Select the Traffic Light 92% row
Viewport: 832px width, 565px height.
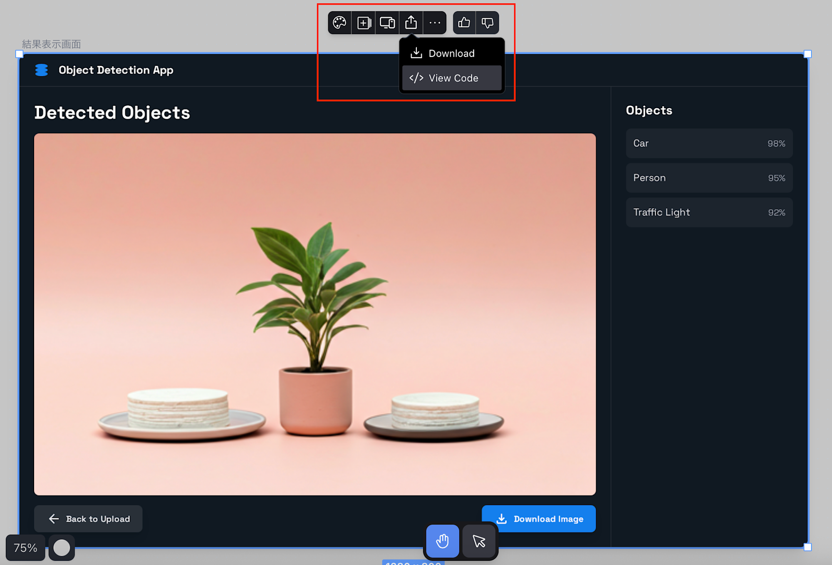point(709,212)
